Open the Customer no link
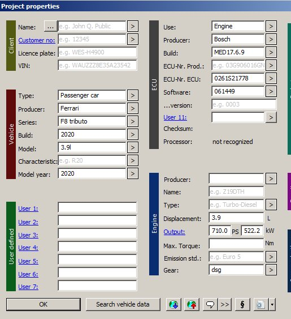 tap(37, 40)
